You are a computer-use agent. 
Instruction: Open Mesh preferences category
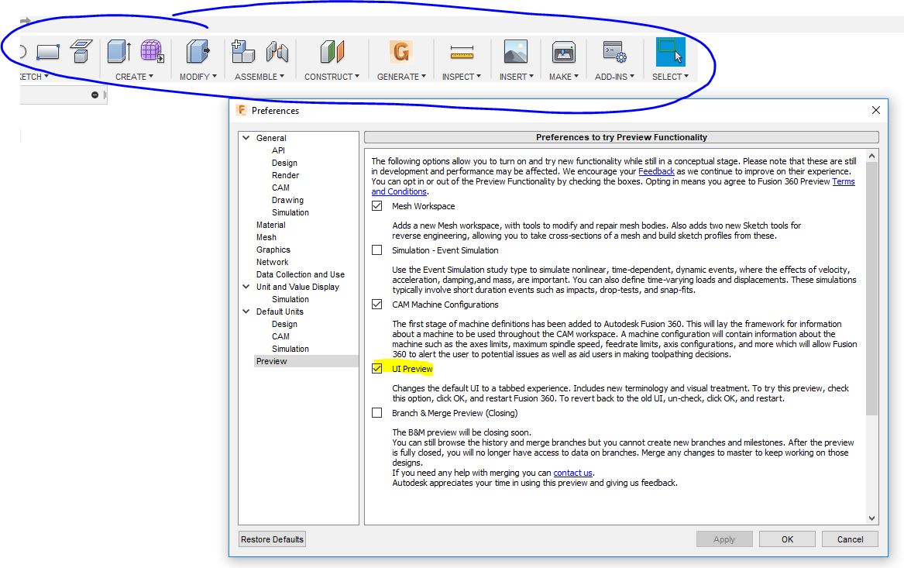point(266,237)
